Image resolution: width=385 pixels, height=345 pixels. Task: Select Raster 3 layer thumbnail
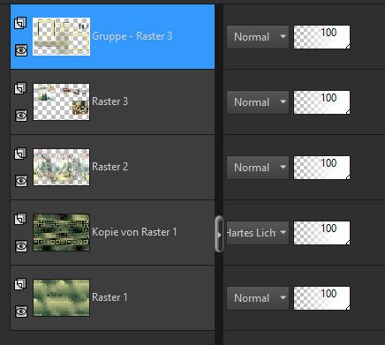[61, 101]
